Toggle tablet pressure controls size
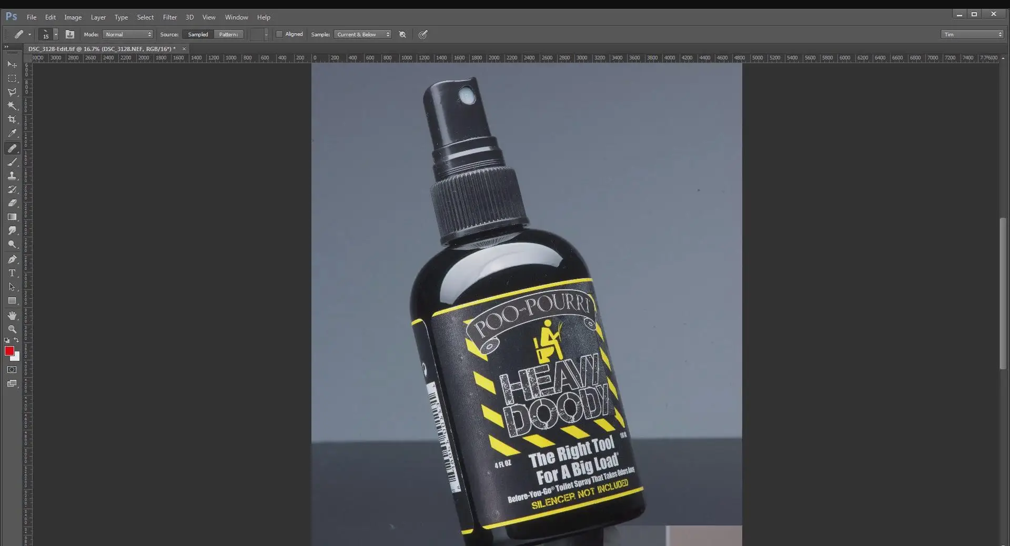This screenshot has width=1010, height=546. 423,34
